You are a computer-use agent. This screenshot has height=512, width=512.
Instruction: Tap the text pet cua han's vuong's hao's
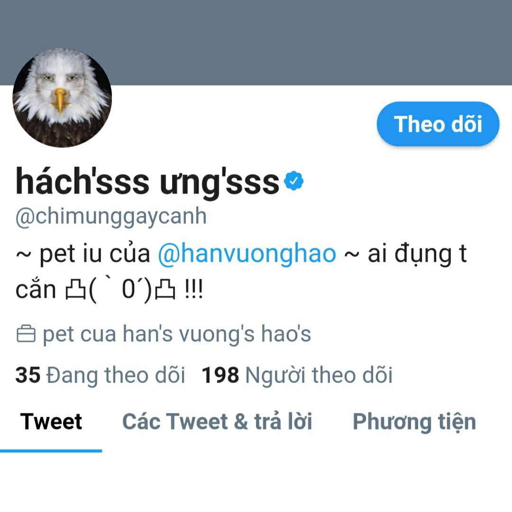(x=177, y=334)
